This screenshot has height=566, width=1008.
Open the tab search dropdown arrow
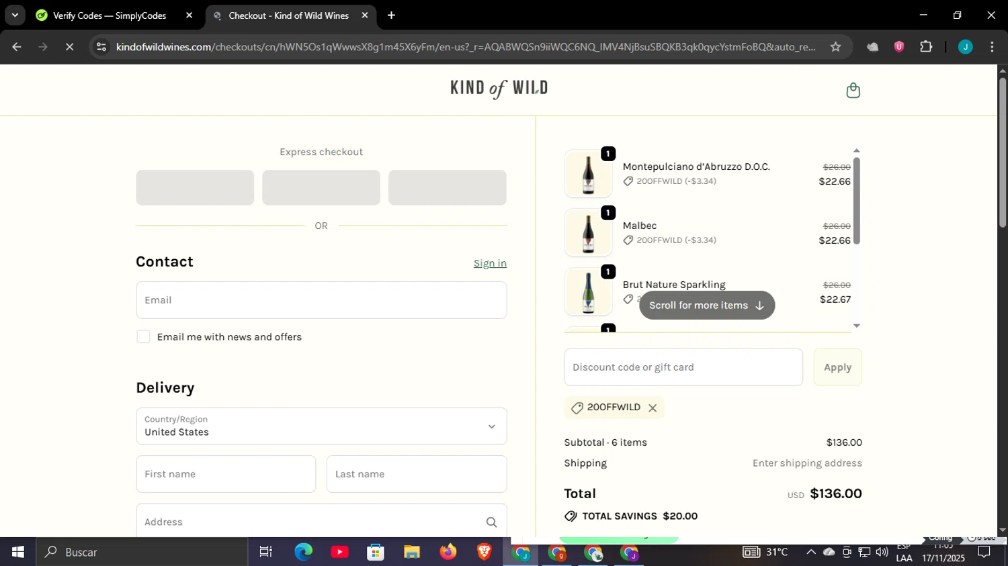(15, 15)
